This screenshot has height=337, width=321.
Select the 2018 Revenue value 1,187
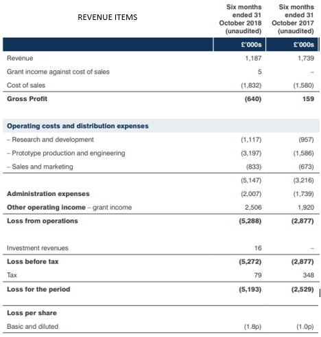(x=253, y=58)
